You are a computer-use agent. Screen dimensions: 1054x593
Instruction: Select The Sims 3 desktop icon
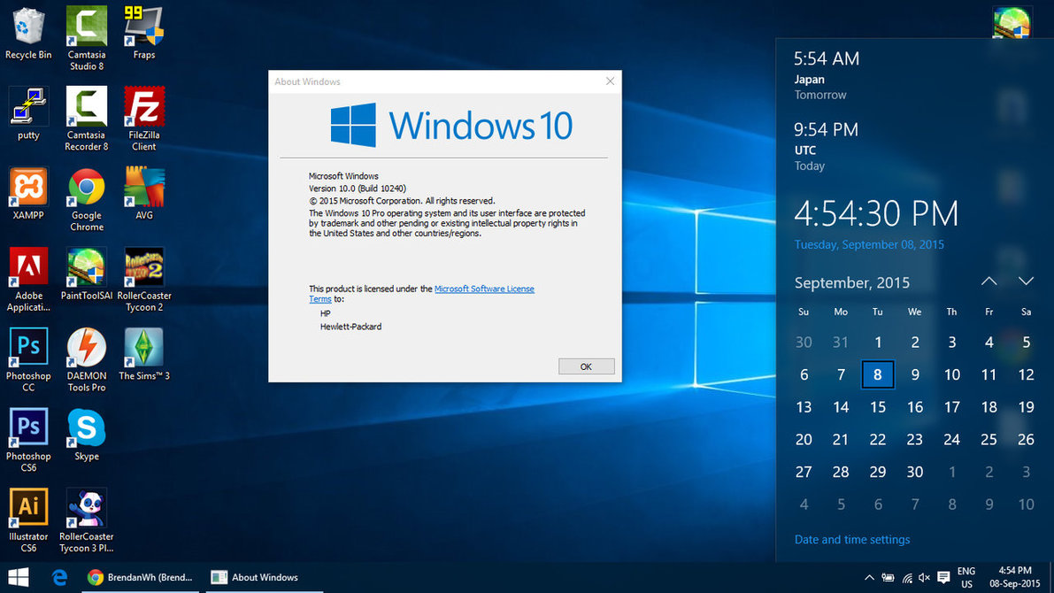point(144,354)
